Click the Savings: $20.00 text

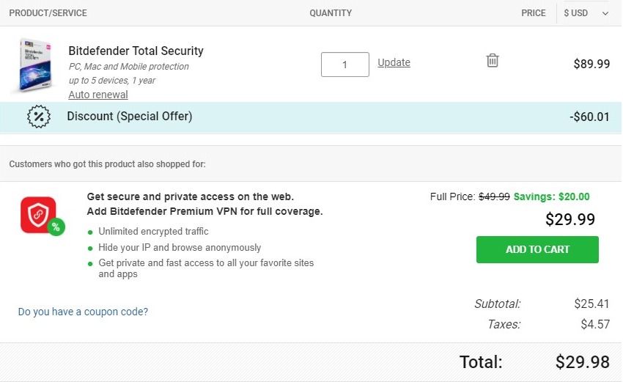coord(551,196)
